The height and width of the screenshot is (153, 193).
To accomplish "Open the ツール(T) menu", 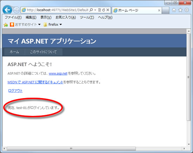I will [x=87, y=17].
